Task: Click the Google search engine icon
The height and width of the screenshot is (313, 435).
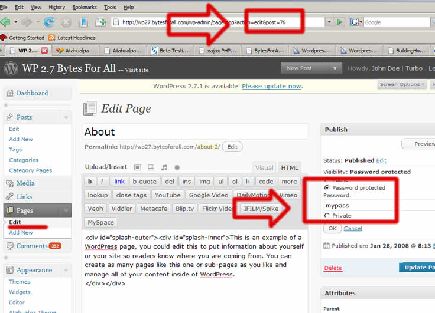Action: coord(354,22)
